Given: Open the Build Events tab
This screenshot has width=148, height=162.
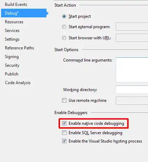Looking at the screenshot, I should click(16, 5).
